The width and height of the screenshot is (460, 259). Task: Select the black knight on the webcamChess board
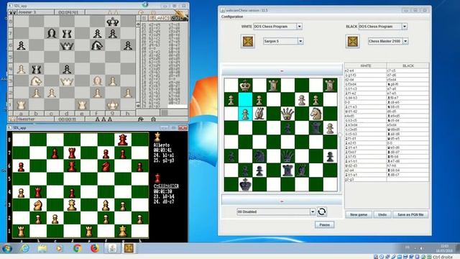point(259,156)
